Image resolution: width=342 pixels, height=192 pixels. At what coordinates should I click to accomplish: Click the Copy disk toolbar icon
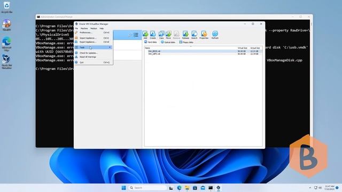point(161,35)
